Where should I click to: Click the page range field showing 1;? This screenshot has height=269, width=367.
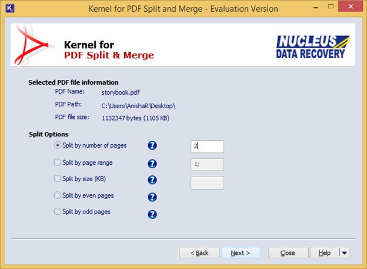tap(207, 164)
